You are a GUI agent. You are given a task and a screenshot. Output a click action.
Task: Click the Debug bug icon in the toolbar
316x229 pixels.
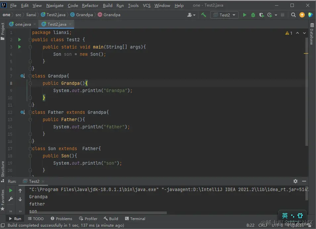(x=253, y=15)
